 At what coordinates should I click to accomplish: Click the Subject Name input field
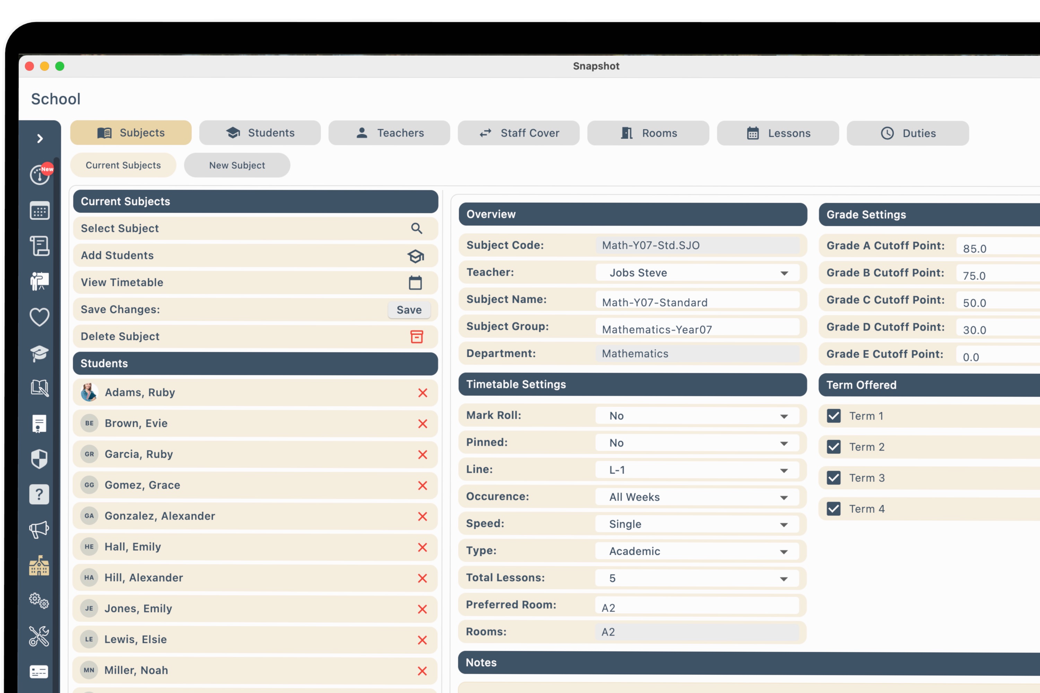click(697, 300)
